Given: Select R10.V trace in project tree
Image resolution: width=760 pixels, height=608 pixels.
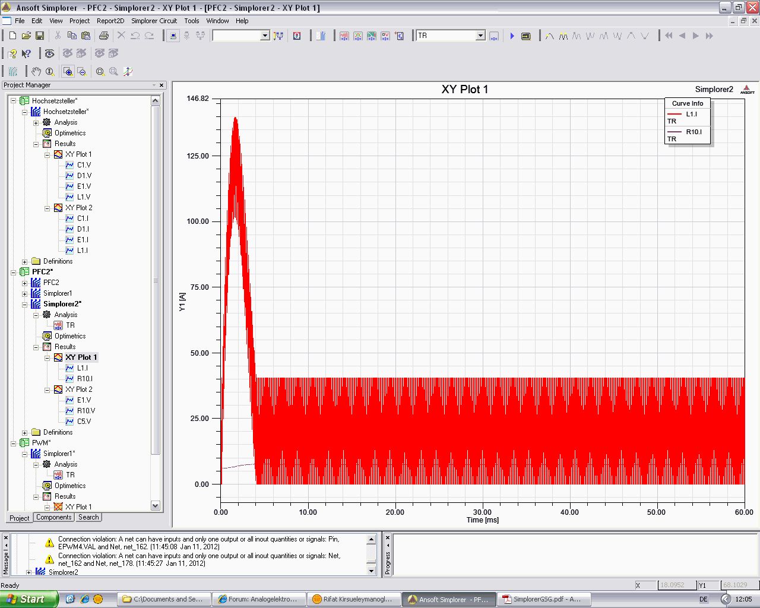Looking at the screenshot, I should (85, 411).
